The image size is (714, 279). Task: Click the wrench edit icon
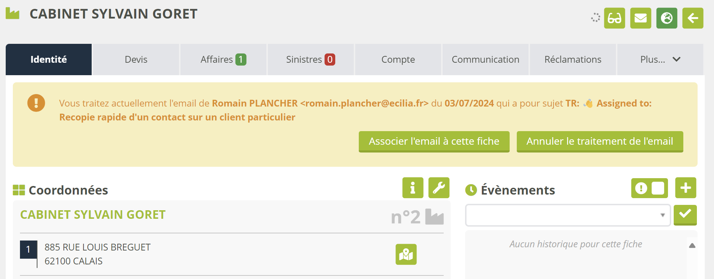tap(439, 188)
